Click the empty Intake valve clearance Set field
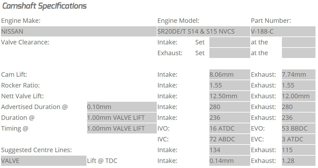This screenshot has width=318, height=168. pos(230,42)
